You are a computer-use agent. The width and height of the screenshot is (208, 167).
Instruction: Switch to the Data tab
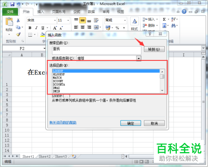click(91, 12)
